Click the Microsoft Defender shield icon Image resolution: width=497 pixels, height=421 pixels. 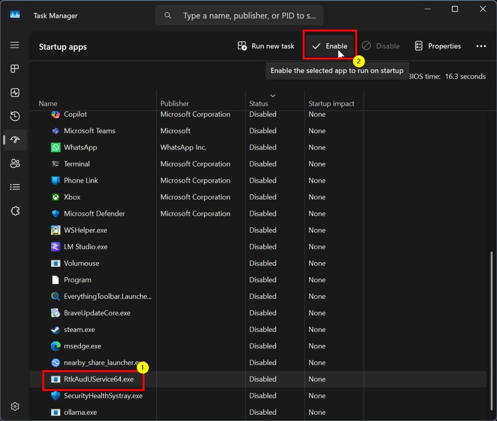pyautogui.click(x=55, y=214)
